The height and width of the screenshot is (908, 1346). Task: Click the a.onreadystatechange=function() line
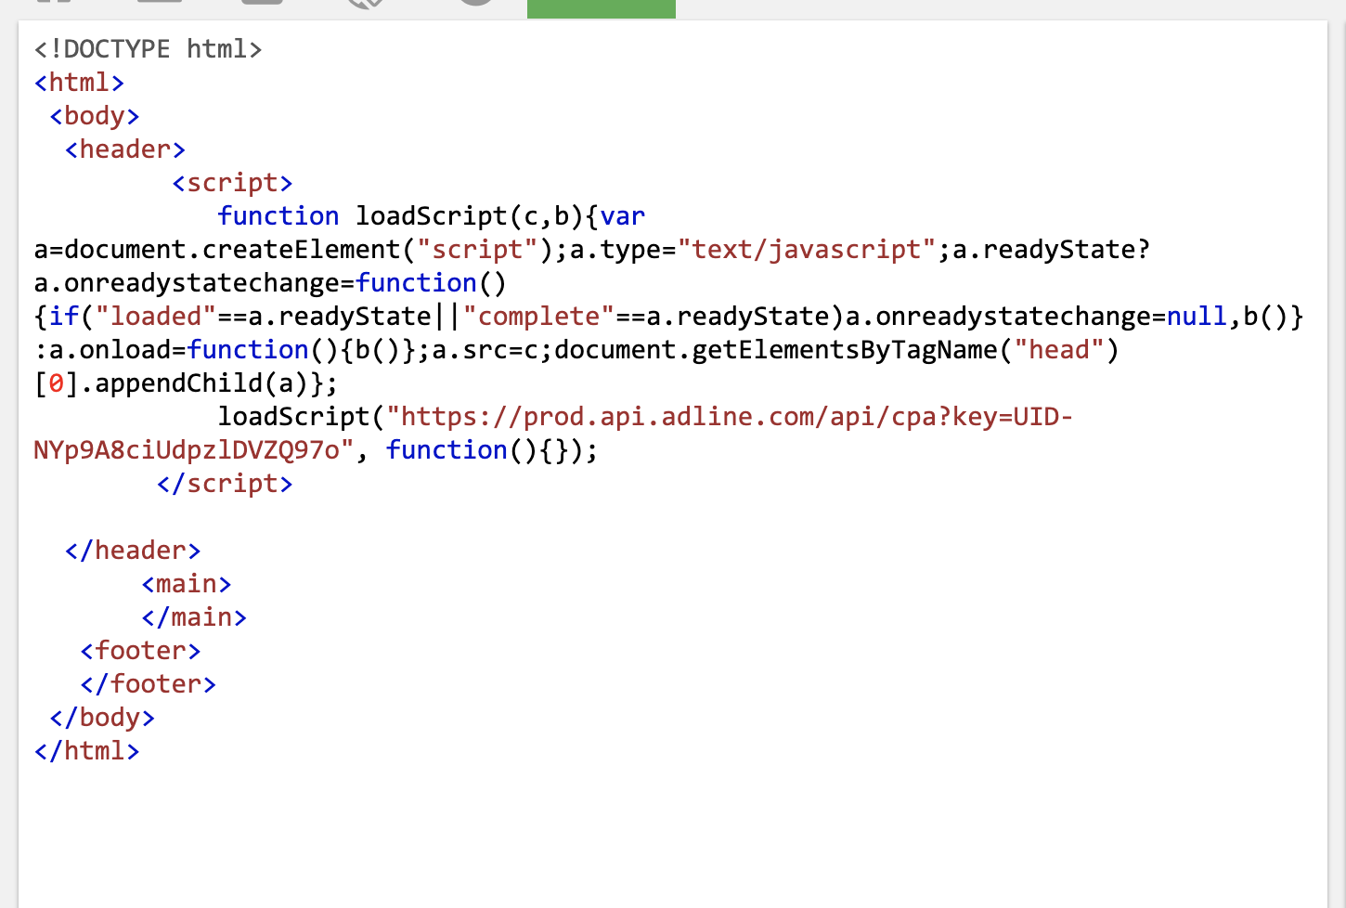pos(270,283)
